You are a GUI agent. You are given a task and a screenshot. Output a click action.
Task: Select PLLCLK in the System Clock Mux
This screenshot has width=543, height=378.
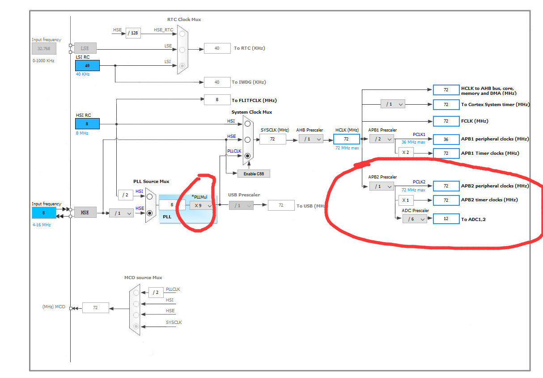click(x=248, y=156)
